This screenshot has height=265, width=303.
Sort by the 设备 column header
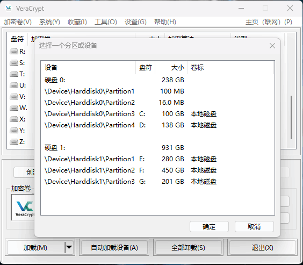pos(88,67)
